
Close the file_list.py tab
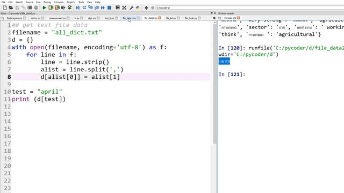tap(178, 18)
